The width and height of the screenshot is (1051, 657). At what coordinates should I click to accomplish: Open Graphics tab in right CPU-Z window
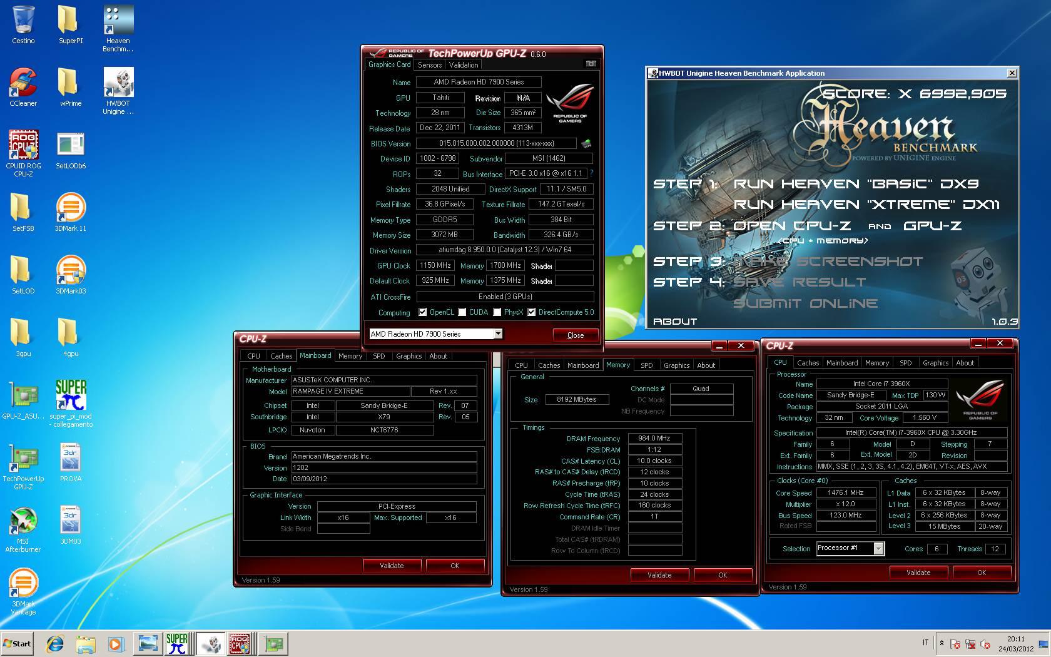click(935, 363)
